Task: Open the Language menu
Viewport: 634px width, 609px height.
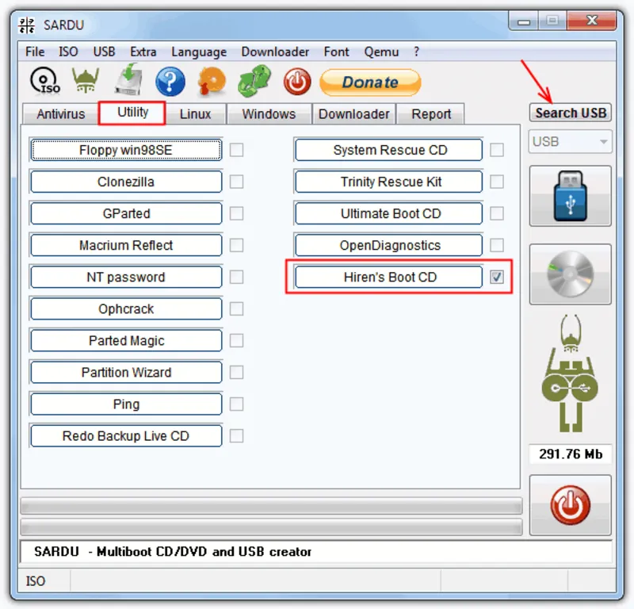Action: click(x=199, y=52)
